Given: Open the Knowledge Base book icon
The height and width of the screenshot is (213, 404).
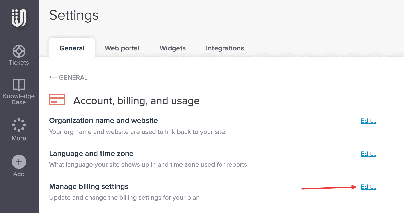Looking at the screenshot, I should [19, 84].
